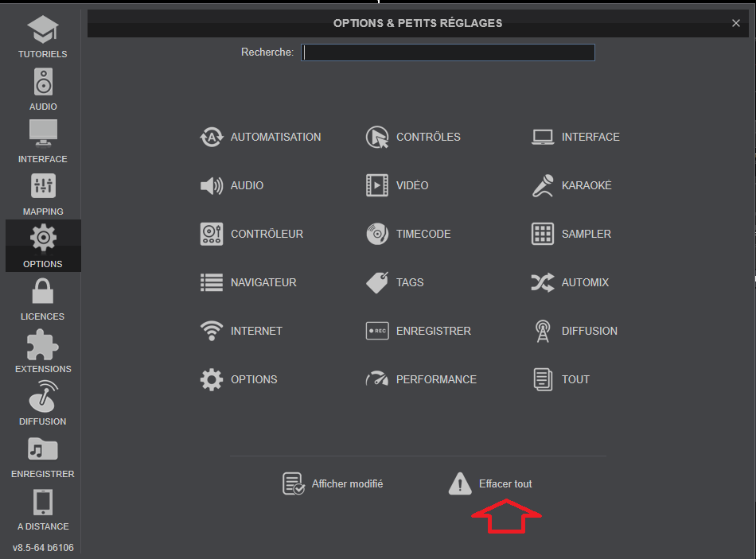Open the Tutoriels sidebar tab
756x559 pixels.
pos(43,37)
